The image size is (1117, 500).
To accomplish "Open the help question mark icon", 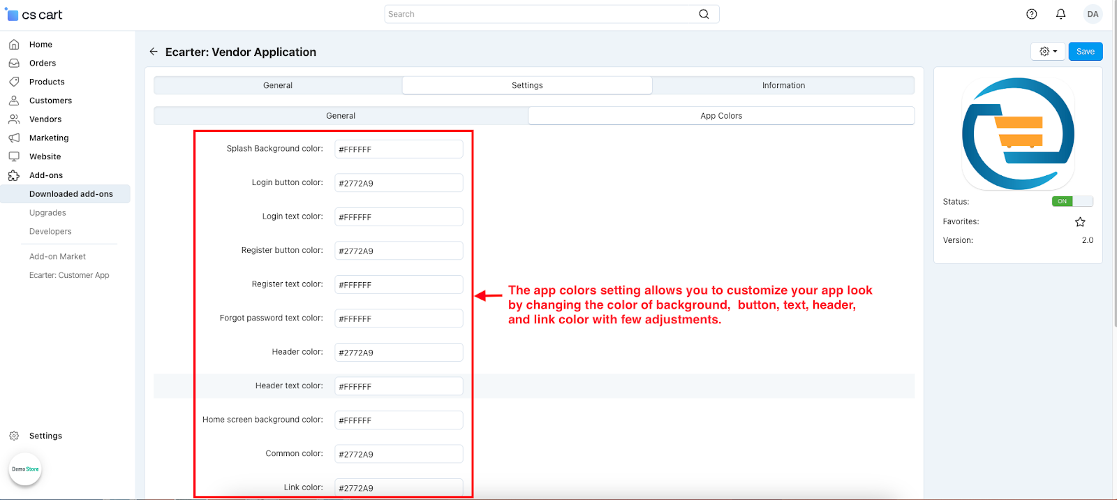I will click(x=1031, y=14).
